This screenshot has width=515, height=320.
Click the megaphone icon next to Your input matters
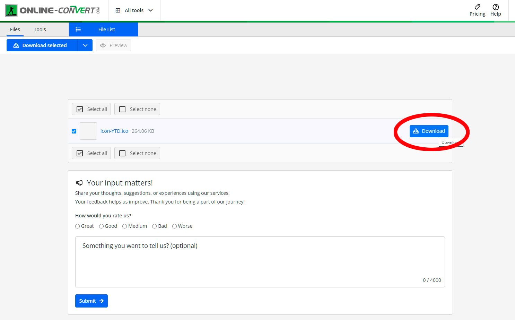79,183
